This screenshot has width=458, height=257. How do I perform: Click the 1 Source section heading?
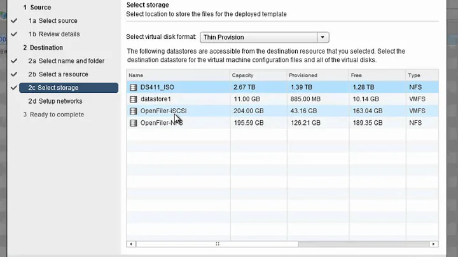point(37,7)
